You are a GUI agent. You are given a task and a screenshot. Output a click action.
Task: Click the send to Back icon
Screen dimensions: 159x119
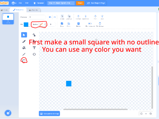click(102, 17)
